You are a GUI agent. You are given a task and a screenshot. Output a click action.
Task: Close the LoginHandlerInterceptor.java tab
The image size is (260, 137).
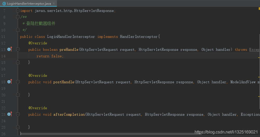tap(54, 3)
